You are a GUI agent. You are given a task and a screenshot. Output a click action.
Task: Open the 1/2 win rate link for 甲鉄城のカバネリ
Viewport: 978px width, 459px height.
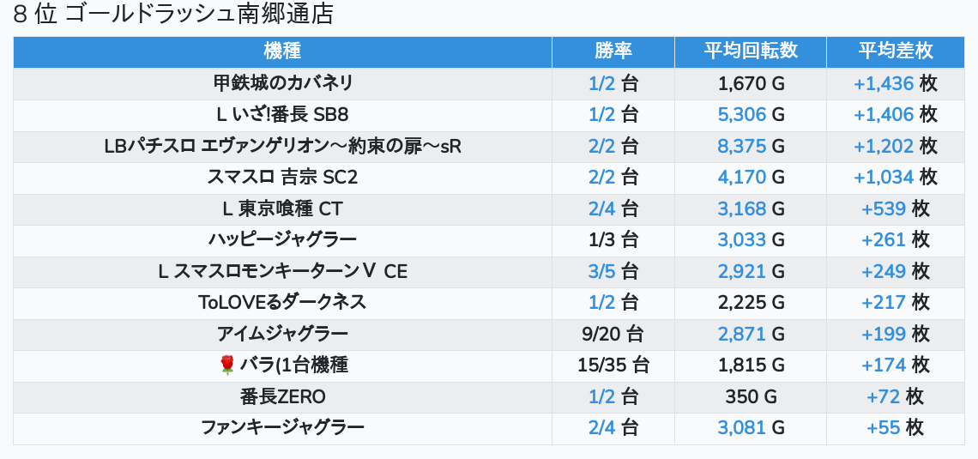[601, 83]
